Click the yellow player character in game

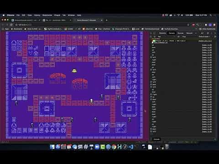pos(74,71)
